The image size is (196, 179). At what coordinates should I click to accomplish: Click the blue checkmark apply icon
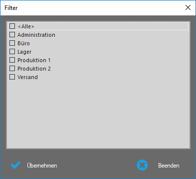coord(15,165)
